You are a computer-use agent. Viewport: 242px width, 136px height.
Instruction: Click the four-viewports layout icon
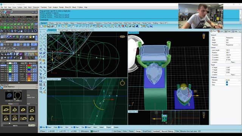pyautogui.click(x=98, y=26)
